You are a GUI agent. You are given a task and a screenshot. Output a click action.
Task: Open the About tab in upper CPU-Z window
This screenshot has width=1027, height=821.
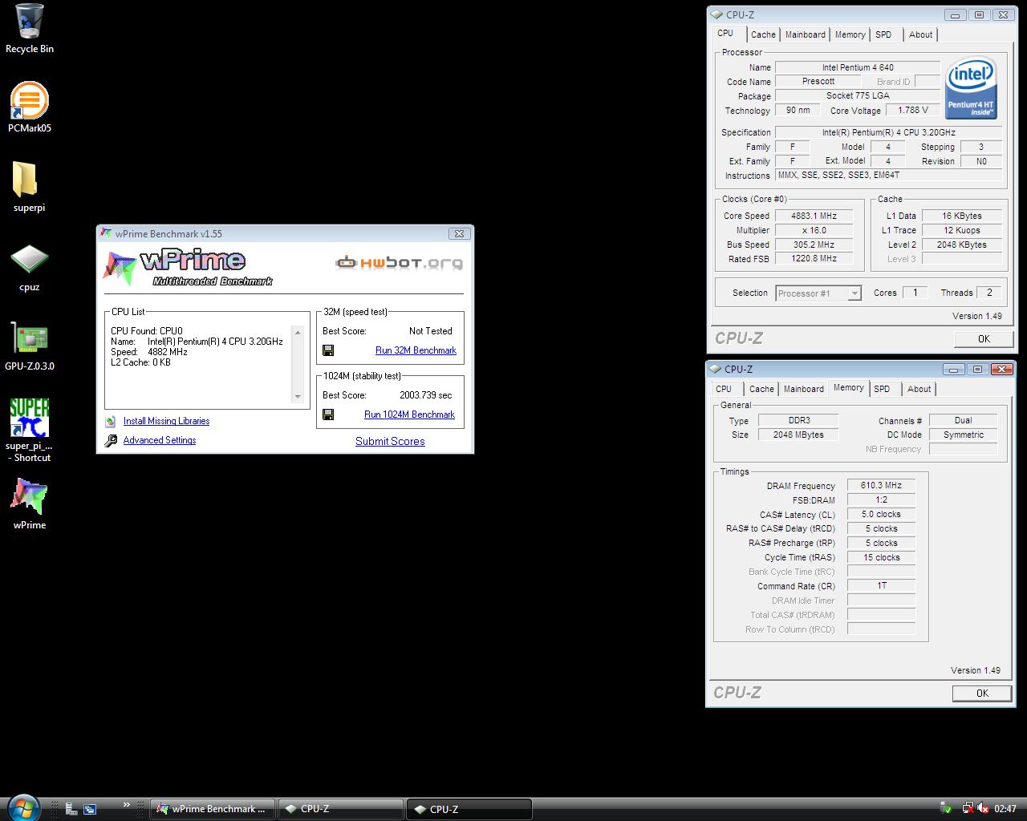[920, 34]
